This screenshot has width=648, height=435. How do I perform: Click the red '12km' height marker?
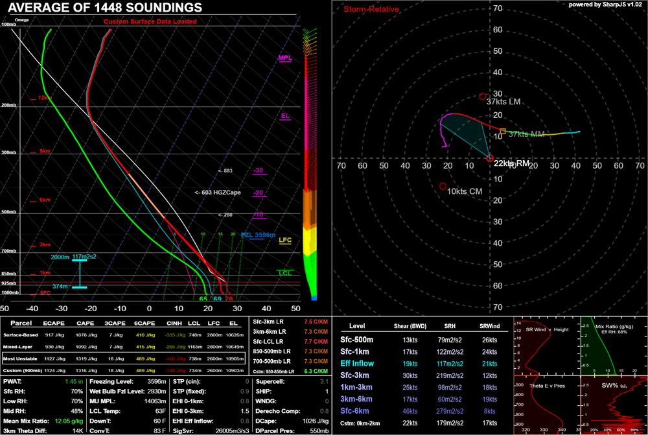click(45, 98)
